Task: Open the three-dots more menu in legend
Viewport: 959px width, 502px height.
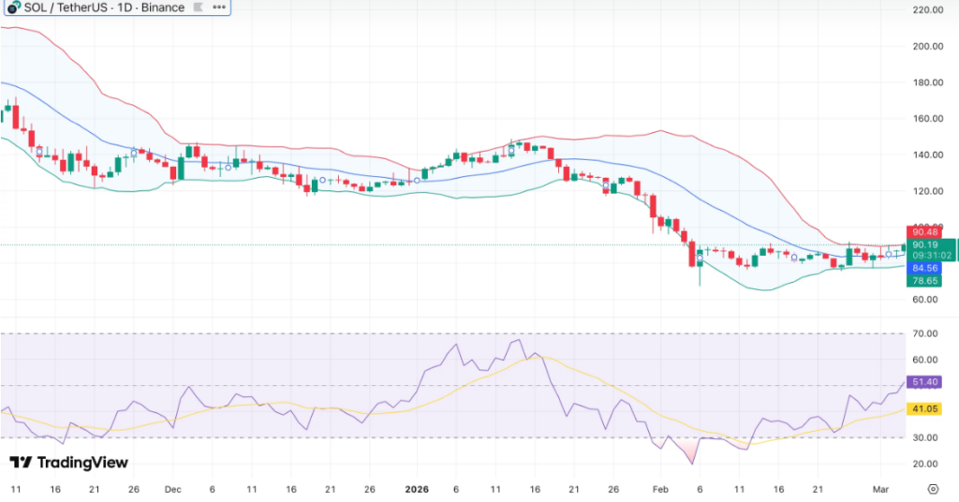Action: (218, 7)
